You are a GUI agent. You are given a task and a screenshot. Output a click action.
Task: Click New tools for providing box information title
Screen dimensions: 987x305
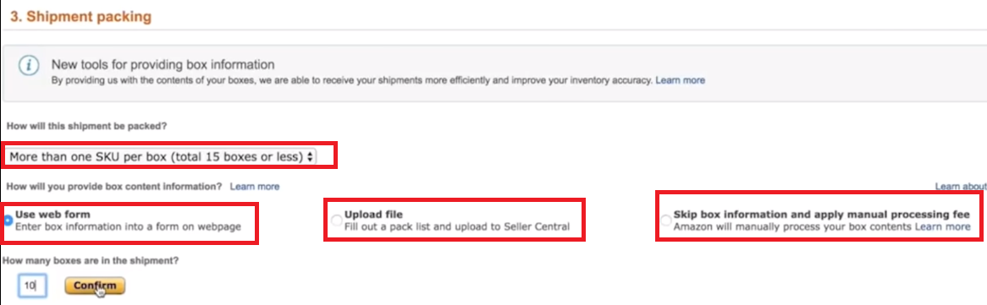pyautogui.click(x=163, y=64)
